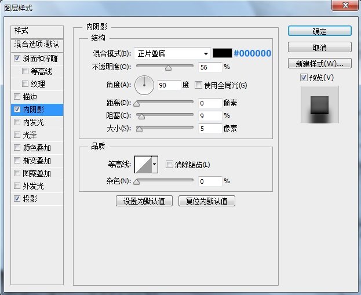Enable the 纹理 checkbox
The height and width of the screenshot is (295, 361).
coord(25,83)
